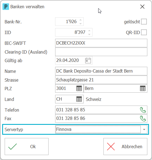The image size is (152, 160).
Task: Open the Land lookup grid icon
Action: point(79,99)
